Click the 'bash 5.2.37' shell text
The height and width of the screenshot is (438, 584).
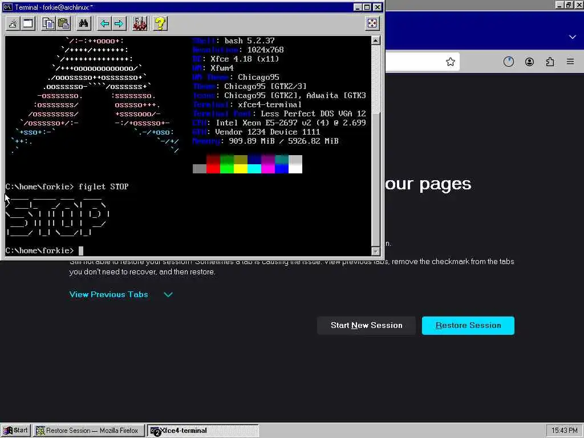250,40
